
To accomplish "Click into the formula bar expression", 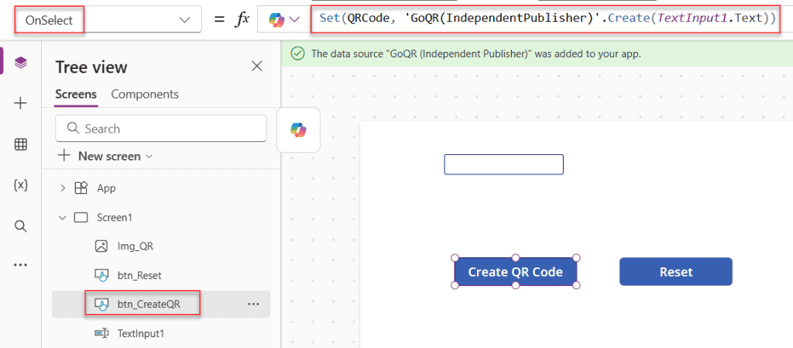I will 548,19.
